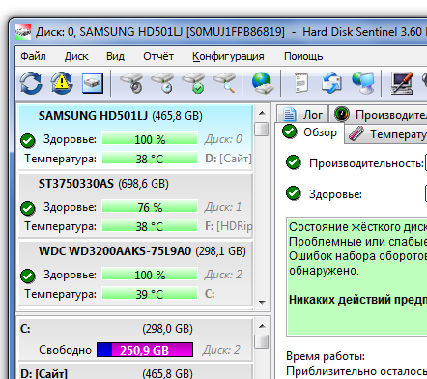Image resolution: width=427 pixels, height=379 pixels.
Task: Click the 'Диск: 0' label
Action: 223,139
